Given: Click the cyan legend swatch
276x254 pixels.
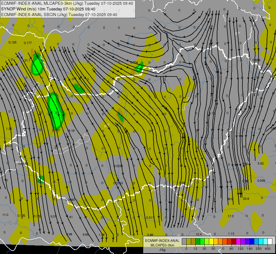Looking at the screenshot, I should pos(261,241).
